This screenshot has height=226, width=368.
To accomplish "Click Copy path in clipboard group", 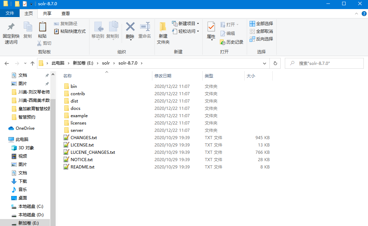I will (66, 24).
